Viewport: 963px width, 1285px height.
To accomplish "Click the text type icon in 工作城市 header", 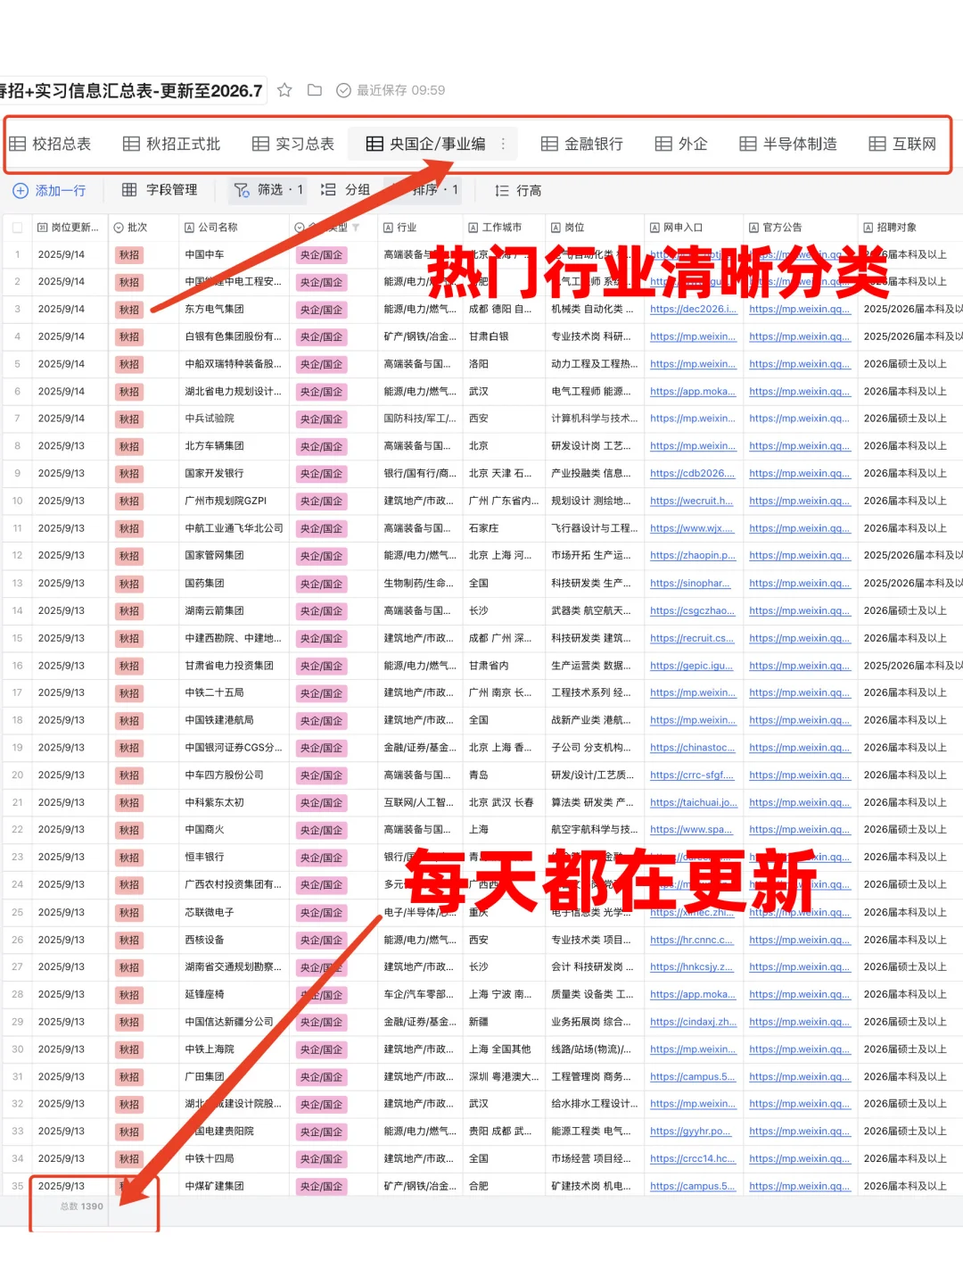I will coord(473,228).
